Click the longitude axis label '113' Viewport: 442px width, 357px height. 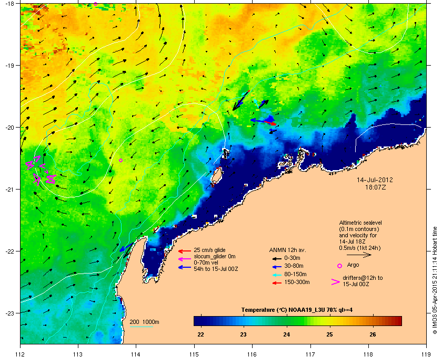[x=78, y=354]
